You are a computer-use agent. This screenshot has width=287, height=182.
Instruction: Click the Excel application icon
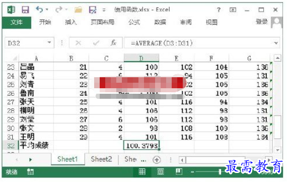11,10
